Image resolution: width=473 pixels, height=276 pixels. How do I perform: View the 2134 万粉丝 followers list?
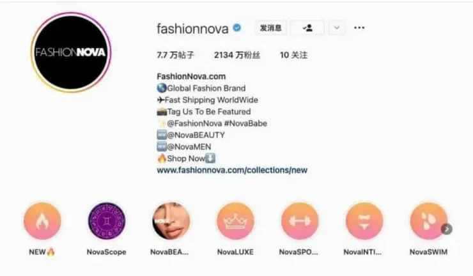coord(237,55)
